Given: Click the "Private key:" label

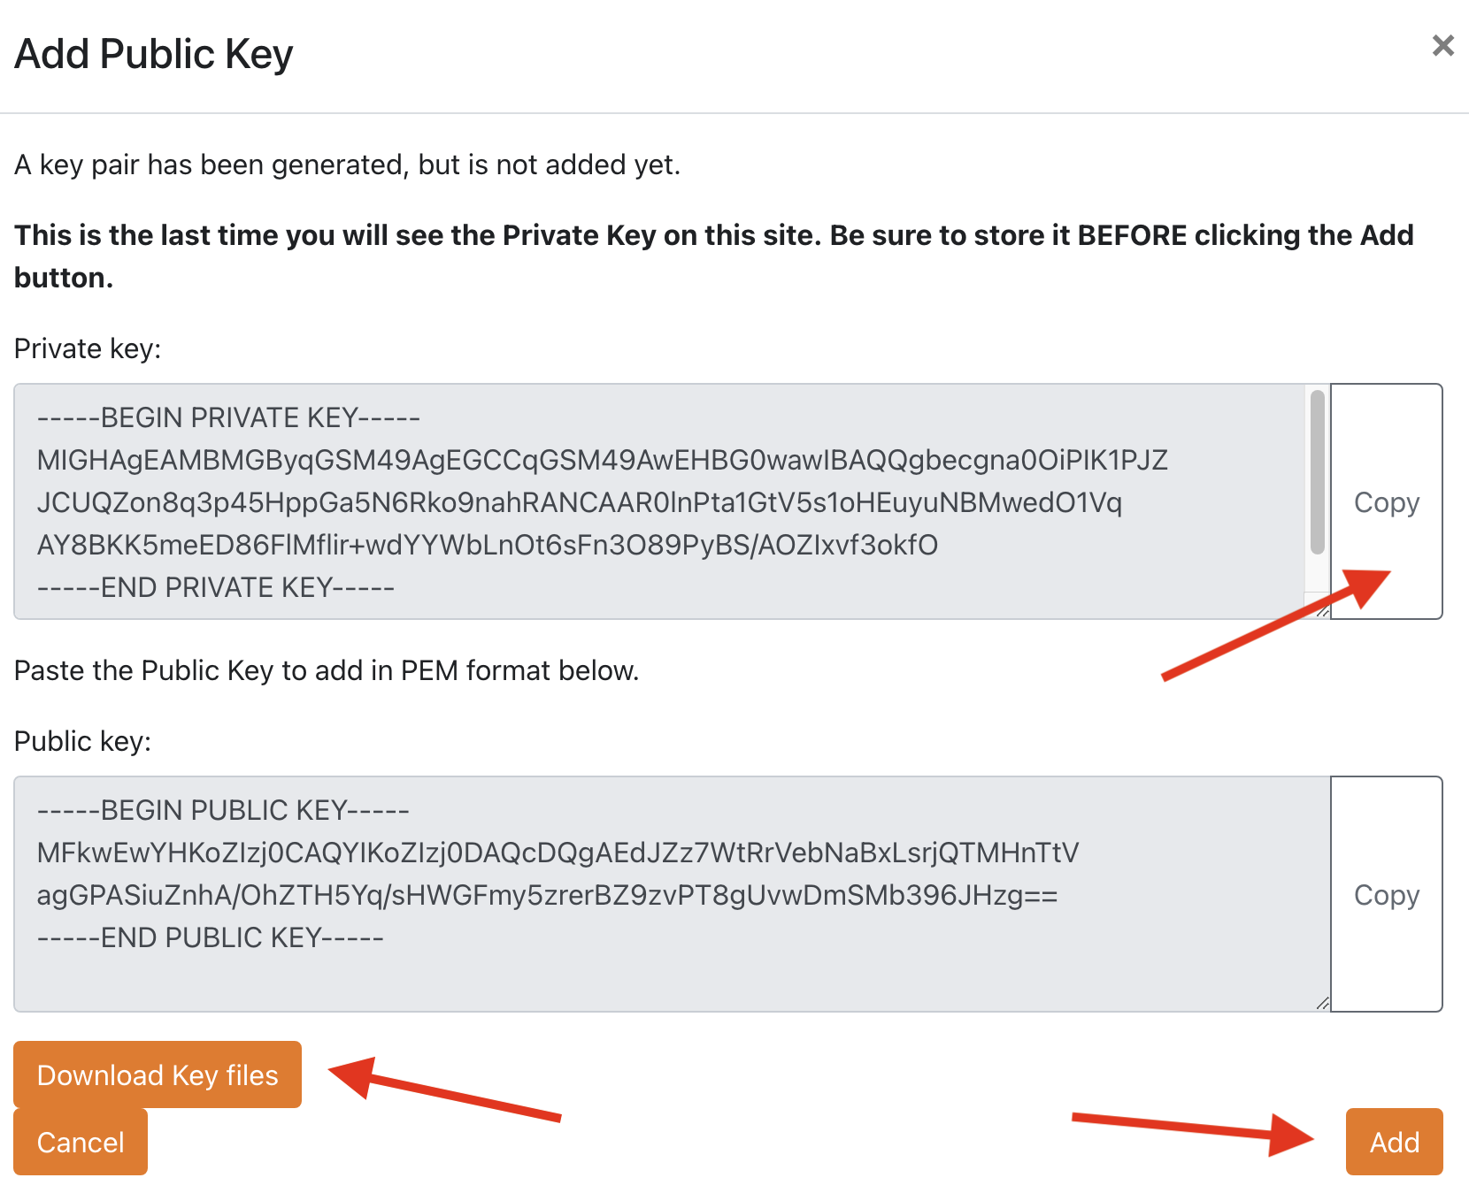Looking at the screenshot, I should coord(88,348).
